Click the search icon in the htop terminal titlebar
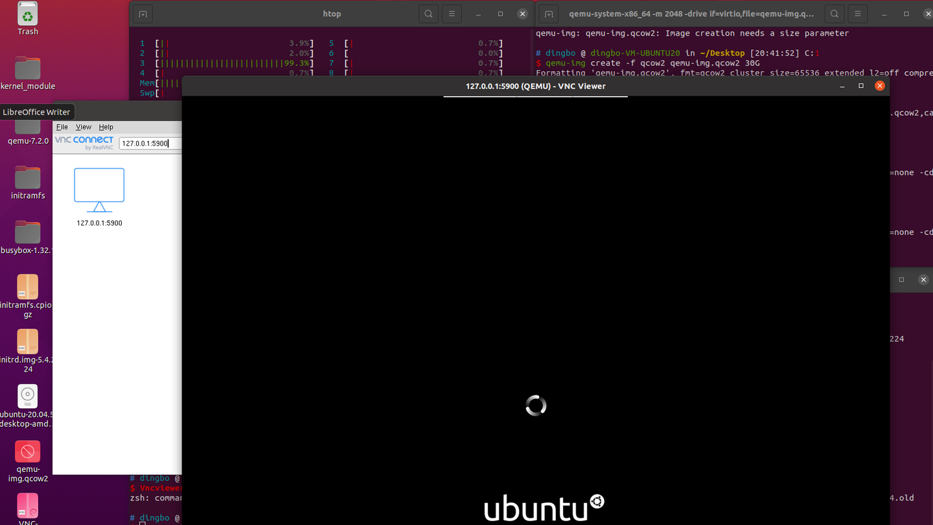Screen dimensions: 933x525 click(x=428, y=13)
